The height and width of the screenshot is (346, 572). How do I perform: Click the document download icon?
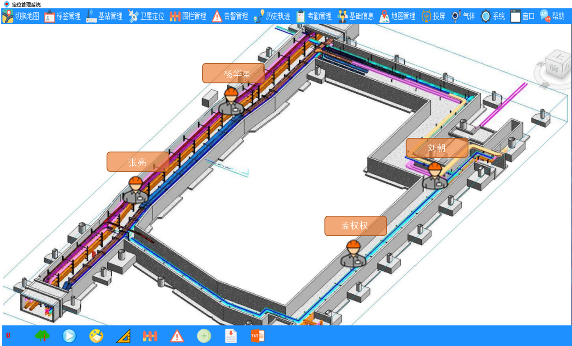(x=231, y=336)
